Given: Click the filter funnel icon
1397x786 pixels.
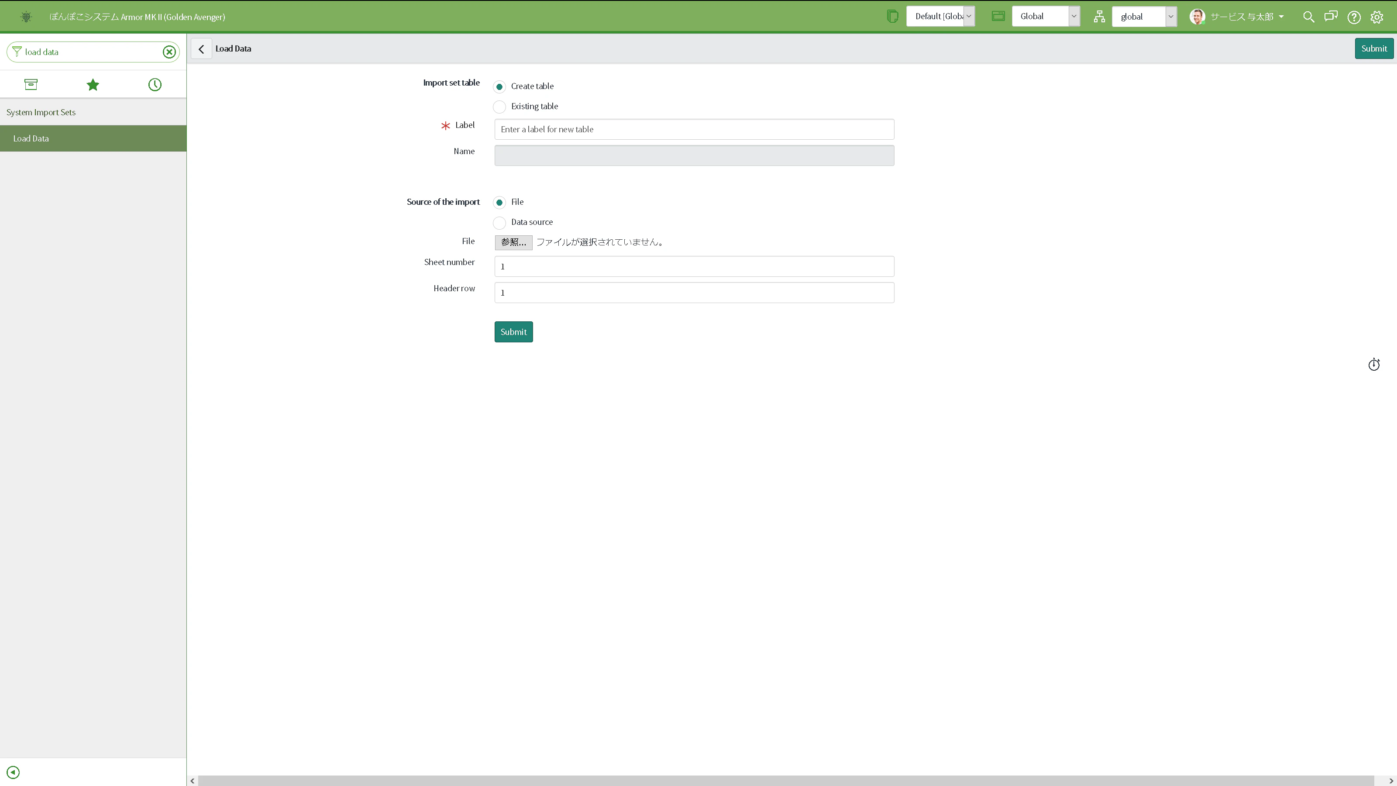Looking at the screenshot, I should pyautogui.click(x=17, y=52).
